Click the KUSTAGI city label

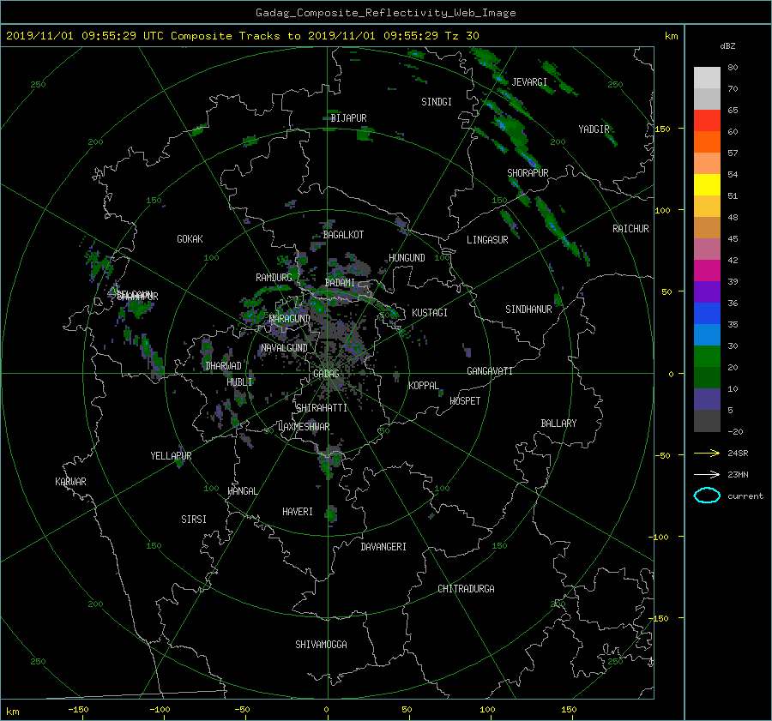(430, 313)
